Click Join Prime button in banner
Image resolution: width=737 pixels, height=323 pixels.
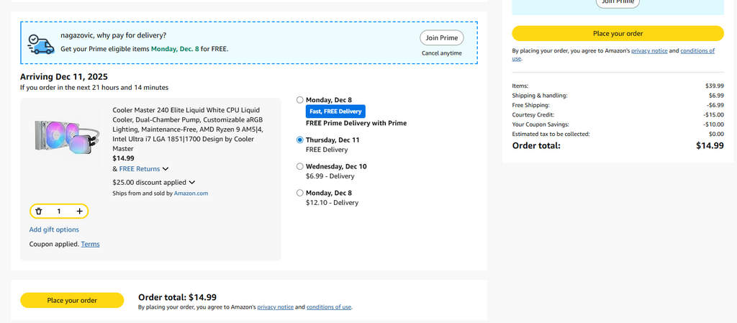pyautogui.click(x=442, y=38)
